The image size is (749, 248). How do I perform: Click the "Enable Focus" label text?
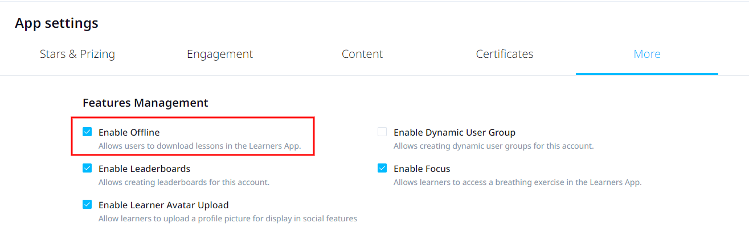pyautogui.click(x=422, y=169)
